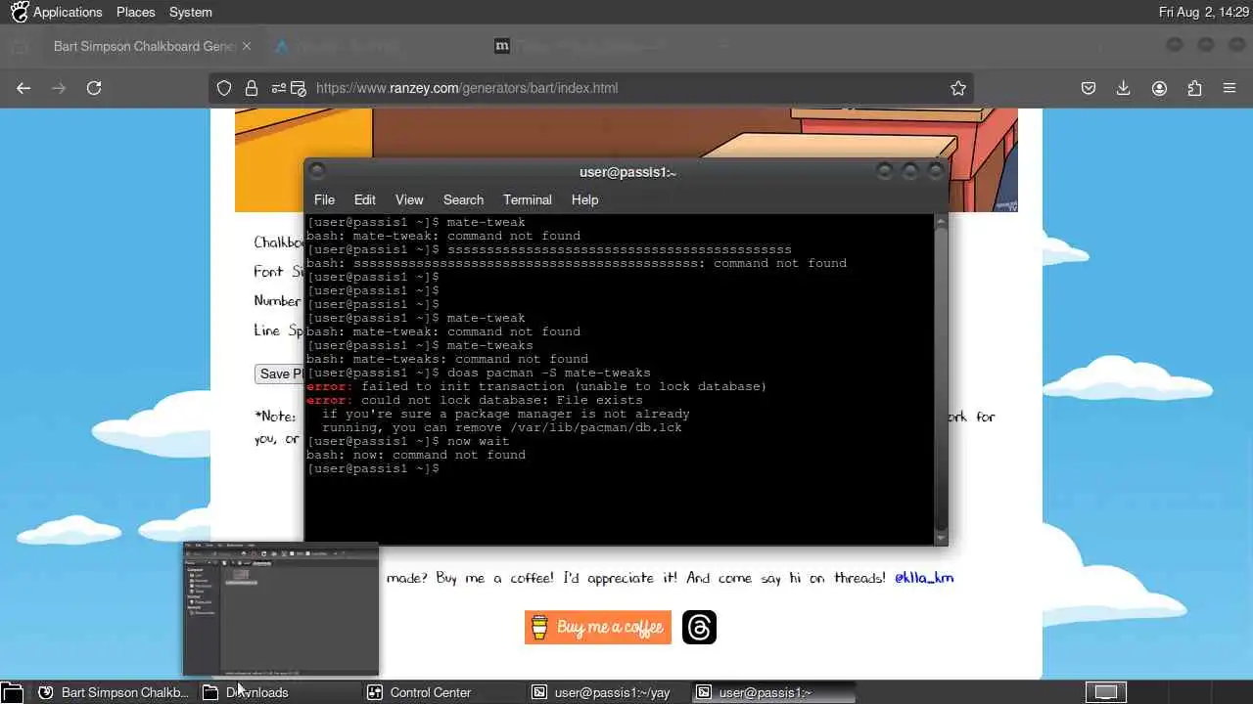Image resolution: width=1253 pixels, height=704 pixels.
Task: Open Firefox hamburger application menu
Action: 1230,88
